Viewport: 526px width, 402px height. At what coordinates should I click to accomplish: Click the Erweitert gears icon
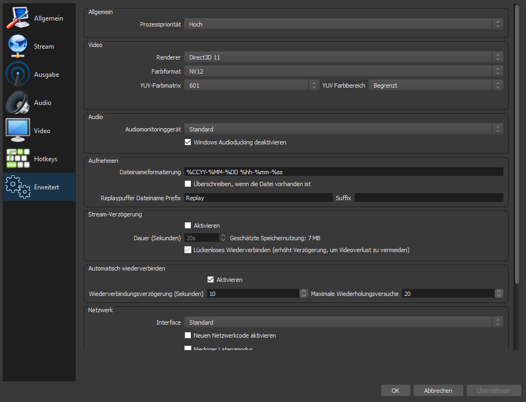[17, 187]
